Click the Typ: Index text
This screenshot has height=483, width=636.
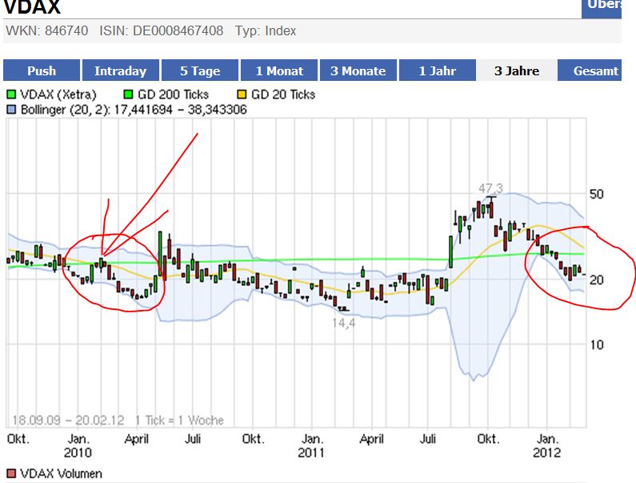[266, 31]
